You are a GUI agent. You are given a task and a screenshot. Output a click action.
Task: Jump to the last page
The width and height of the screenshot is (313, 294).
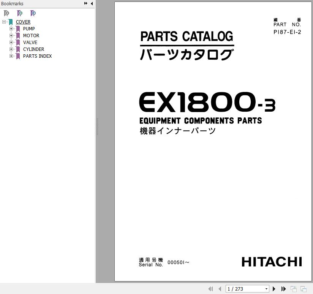coord(283,289)
